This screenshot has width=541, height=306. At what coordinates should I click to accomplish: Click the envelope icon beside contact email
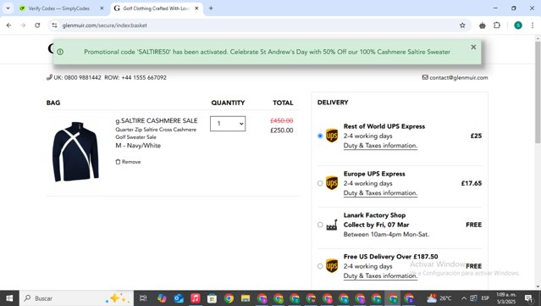tap(425, 77)
